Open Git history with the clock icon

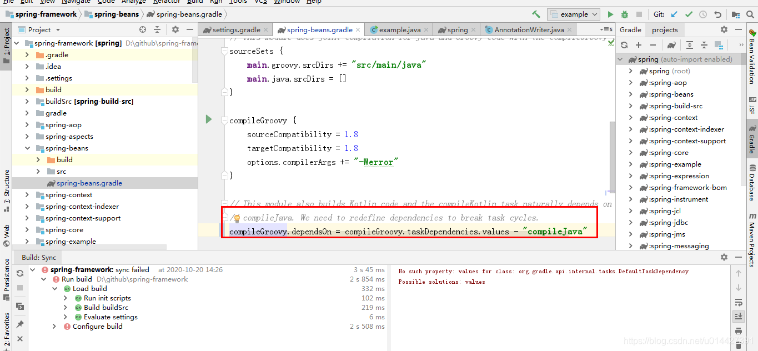coord(703,14)
